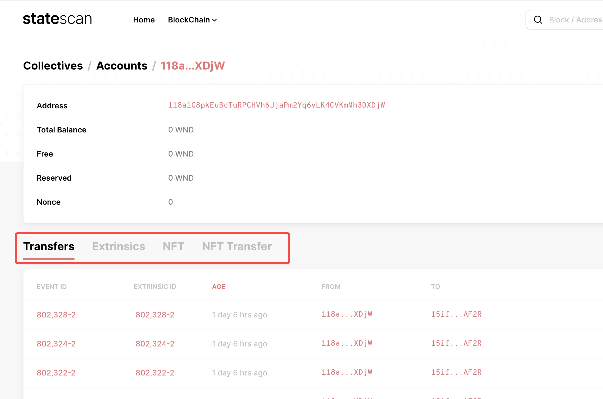This screenshot has height=399, width=603.
Task: Go to Collectives breadcrumb
Action: 53,66
